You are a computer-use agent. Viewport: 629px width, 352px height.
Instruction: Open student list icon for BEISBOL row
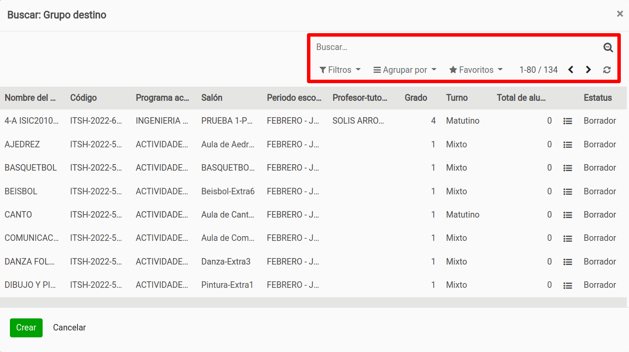(x=567, y=192)
